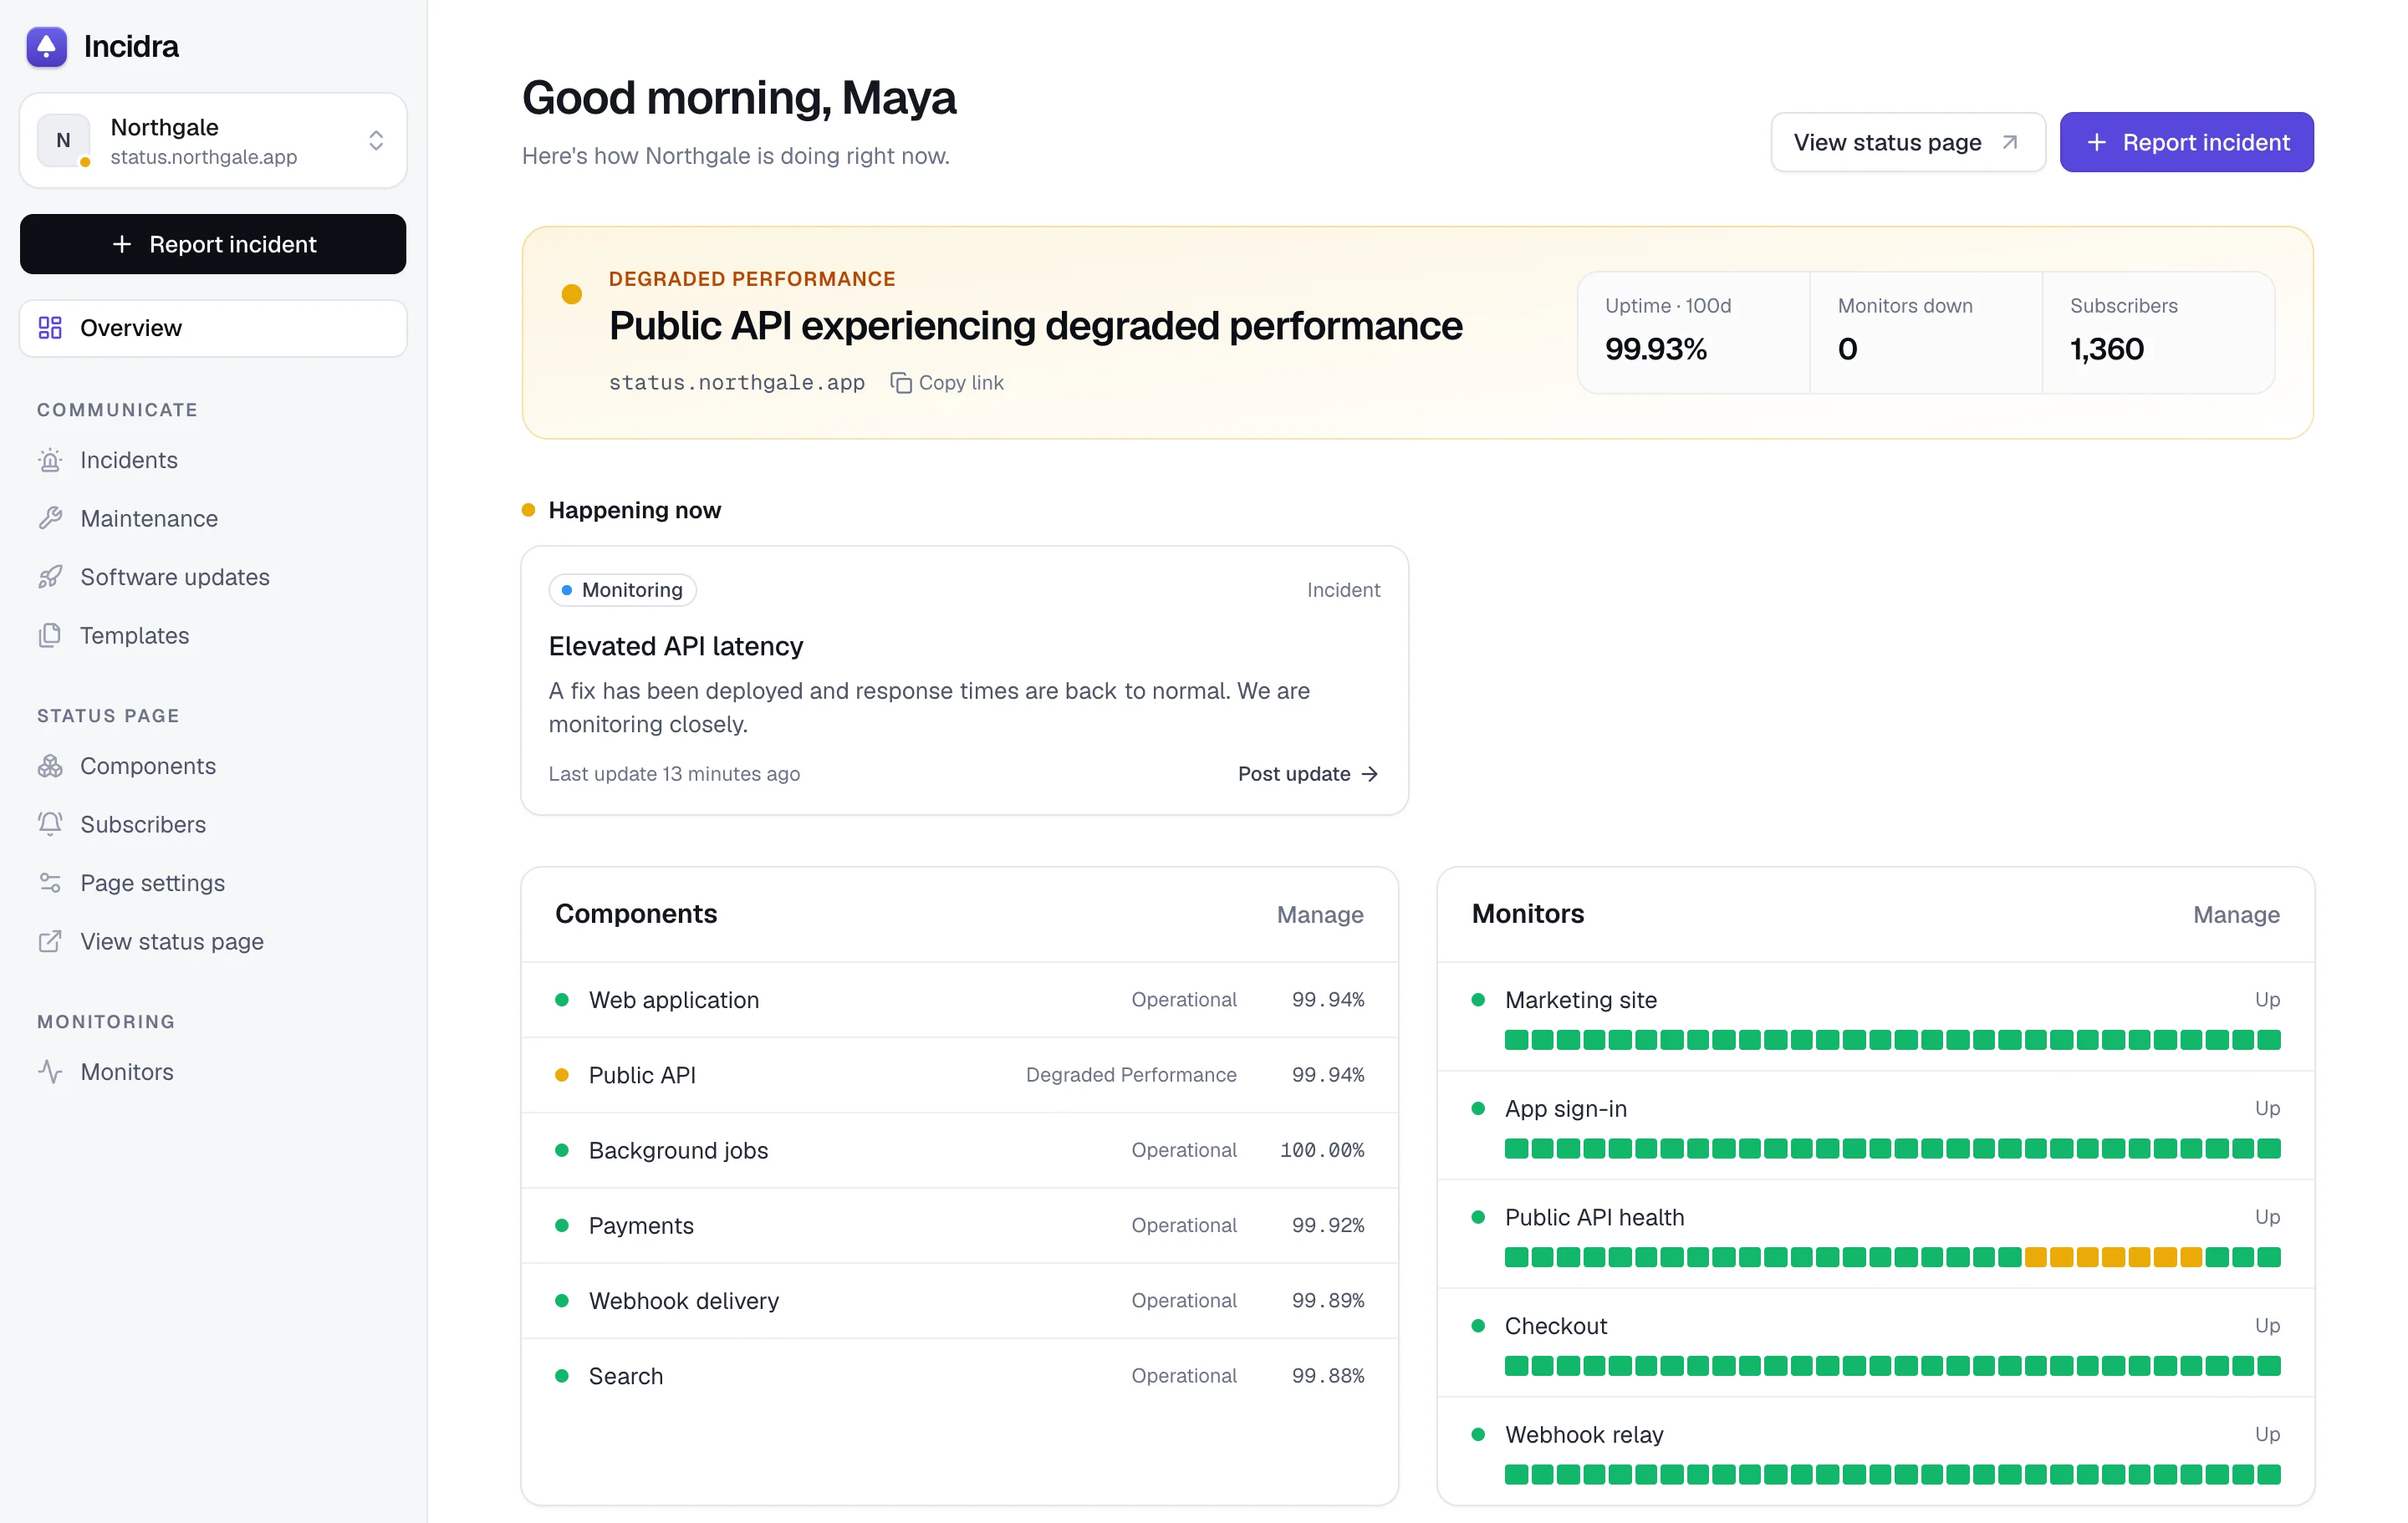The width and height of the screenshot is (2408, 1523).
Task: Click the Monitors pulse icon in sidebar
Action: click(50, 1072)
